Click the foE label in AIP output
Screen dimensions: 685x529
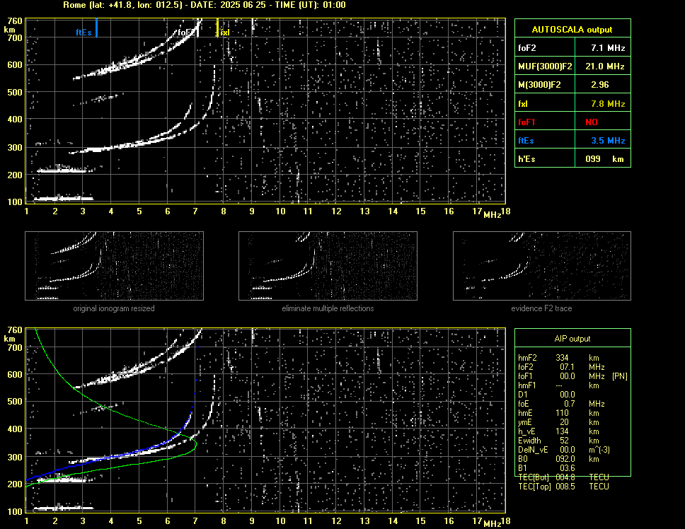[x=524, y=404]
